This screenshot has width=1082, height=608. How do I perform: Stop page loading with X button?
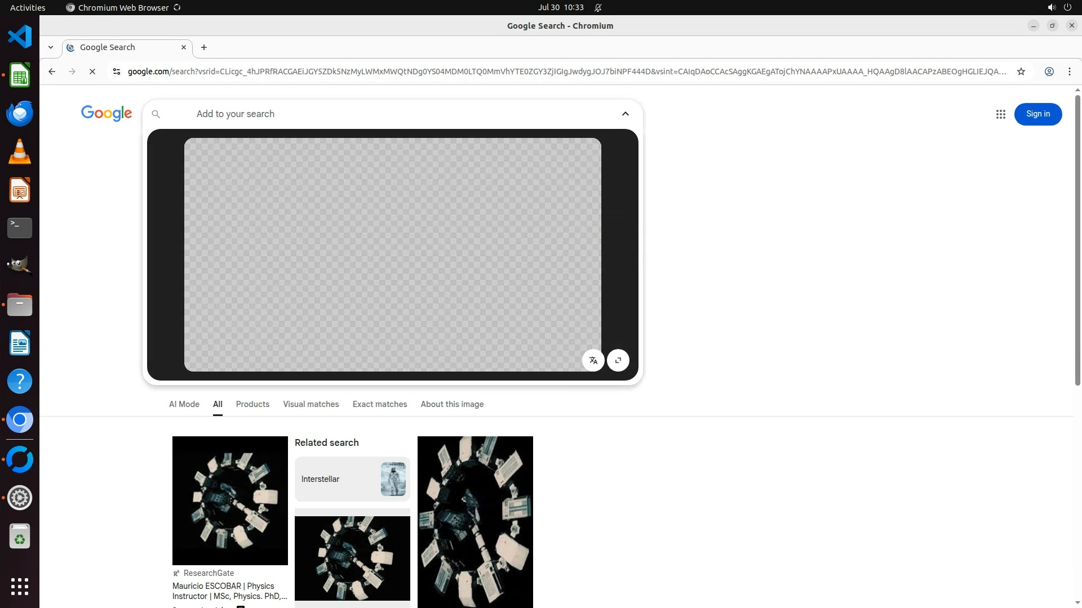(x=92, y=71)
